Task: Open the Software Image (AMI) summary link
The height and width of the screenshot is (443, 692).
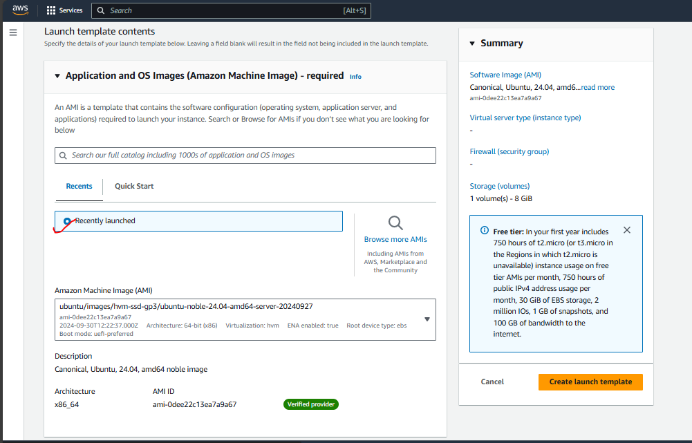Action: [x=505, y=75]
